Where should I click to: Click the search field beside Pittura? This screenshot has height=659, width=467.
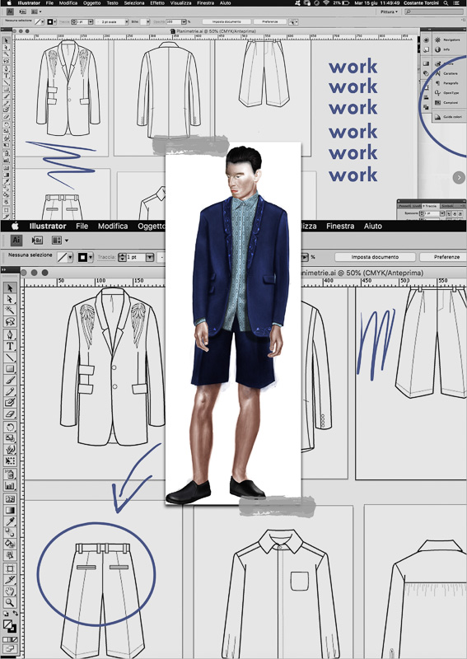point(434,12)
